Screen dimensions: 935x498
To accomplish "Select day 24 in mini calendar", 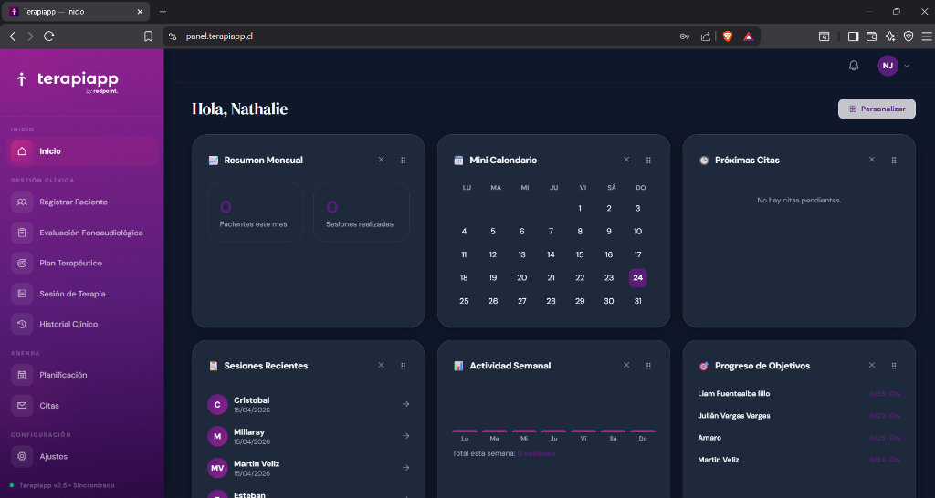I will (637, 277).
